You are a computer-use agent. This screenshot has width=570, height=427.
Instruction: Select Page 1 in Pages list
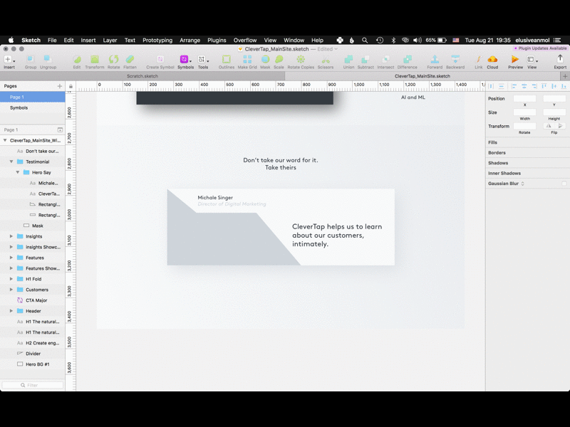[x=33, y=97]
